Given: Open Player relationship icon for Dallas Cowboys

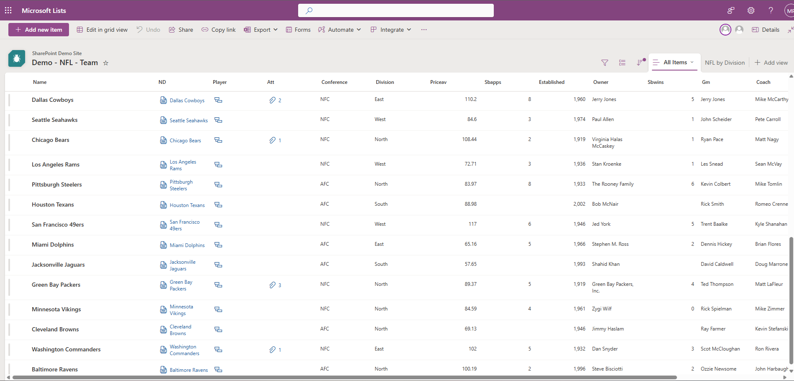Looking at the screenshot, I should click(218, 100).
